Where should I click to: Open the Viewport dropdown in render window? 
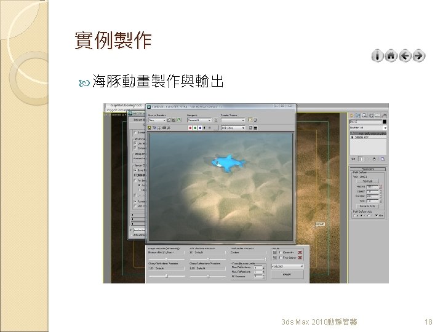[199, 121]
